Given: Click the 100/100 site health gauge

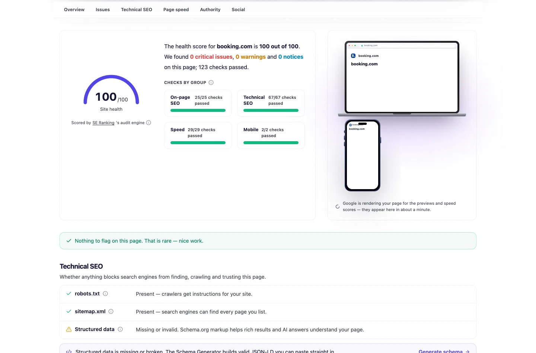Looking at the screenshot, I should 111,90.
